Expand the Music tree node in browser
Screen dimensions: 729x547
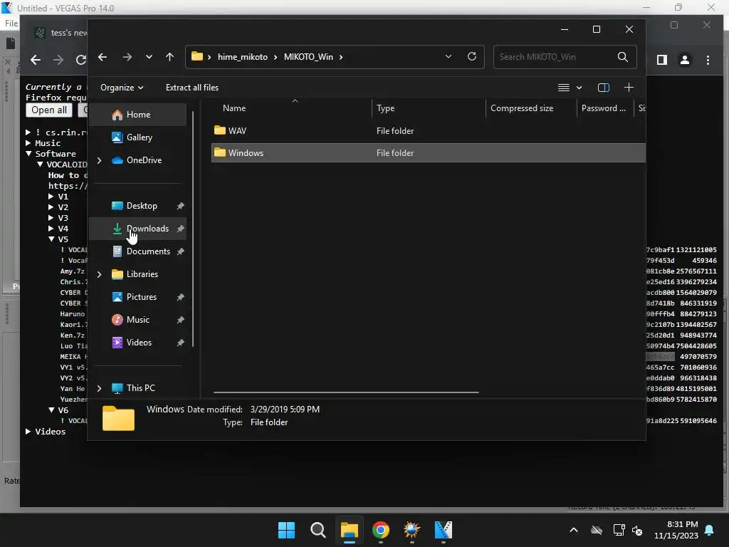point(28,142)
